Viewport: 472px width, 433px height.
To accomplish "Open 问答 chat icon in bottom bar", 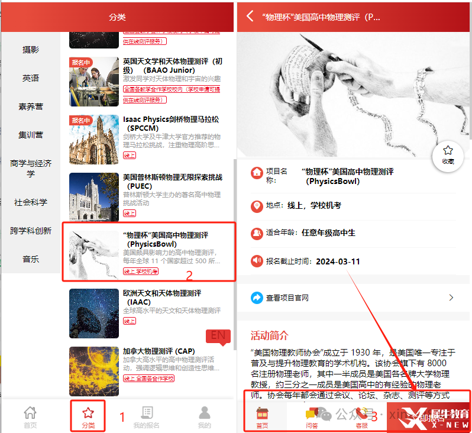I will (312, 418).
